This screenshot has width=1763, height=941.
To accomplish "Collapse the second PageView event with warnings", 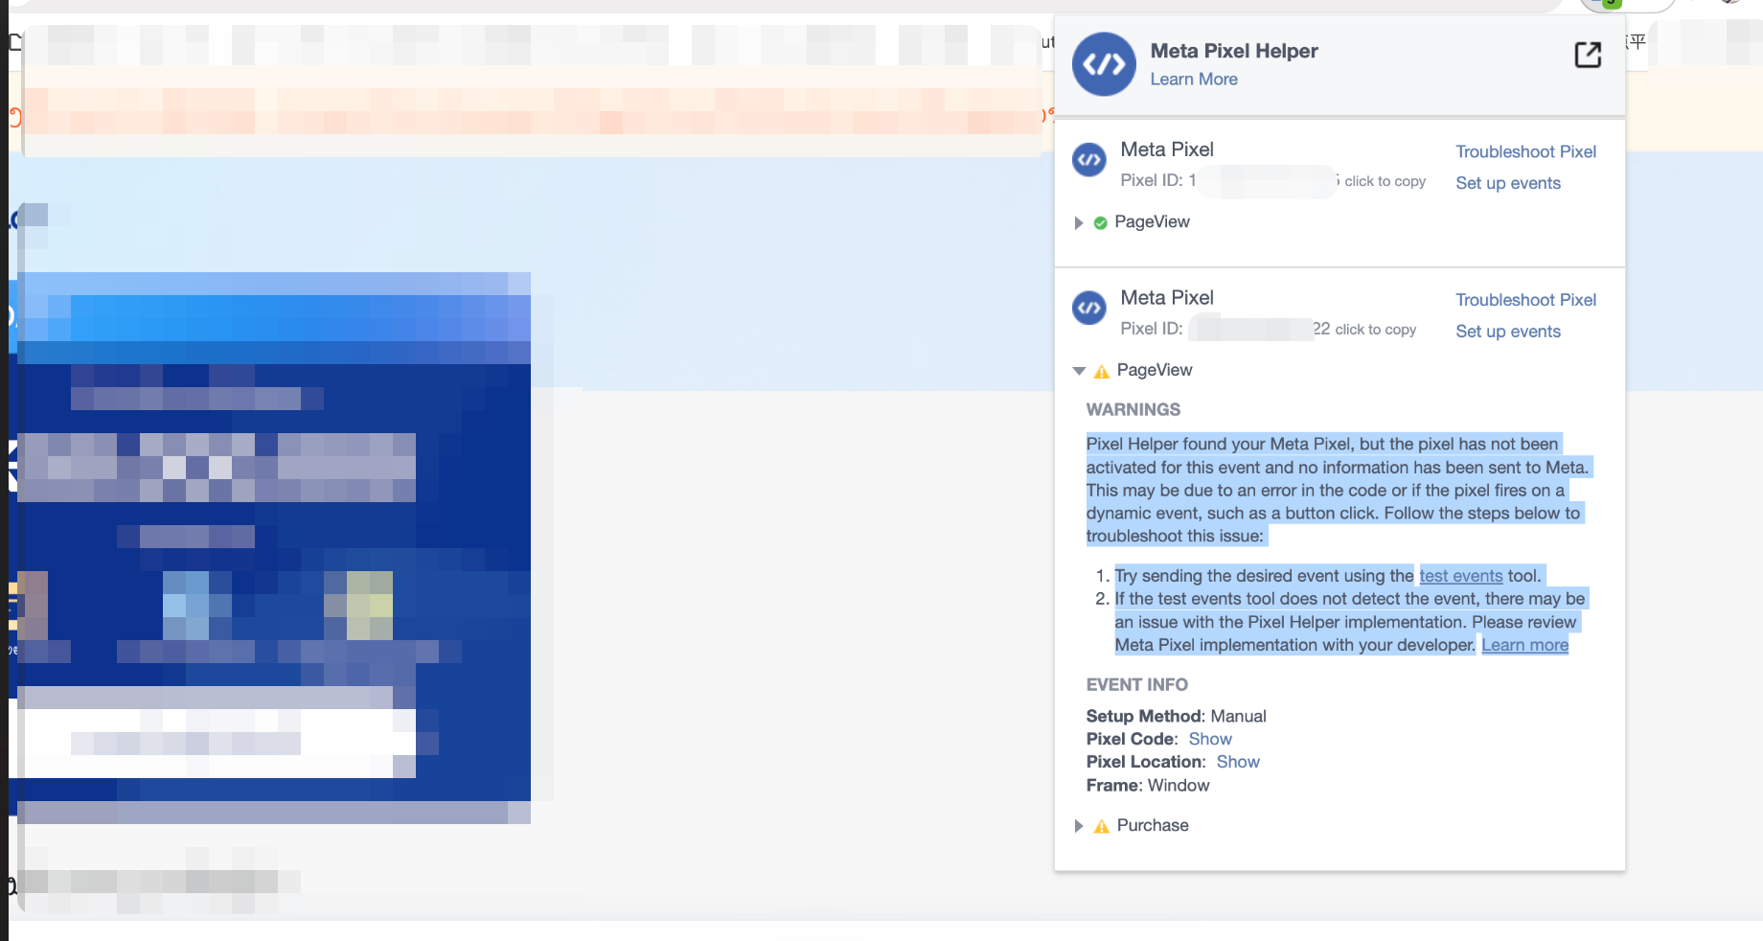I will point(1079,371).
